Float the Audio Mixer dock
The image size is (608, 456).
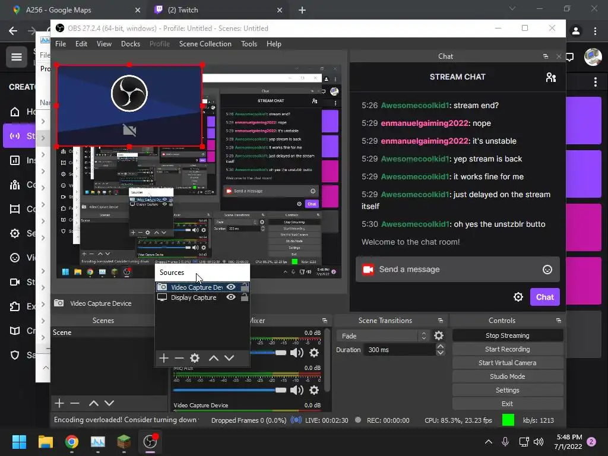point(325,321)
